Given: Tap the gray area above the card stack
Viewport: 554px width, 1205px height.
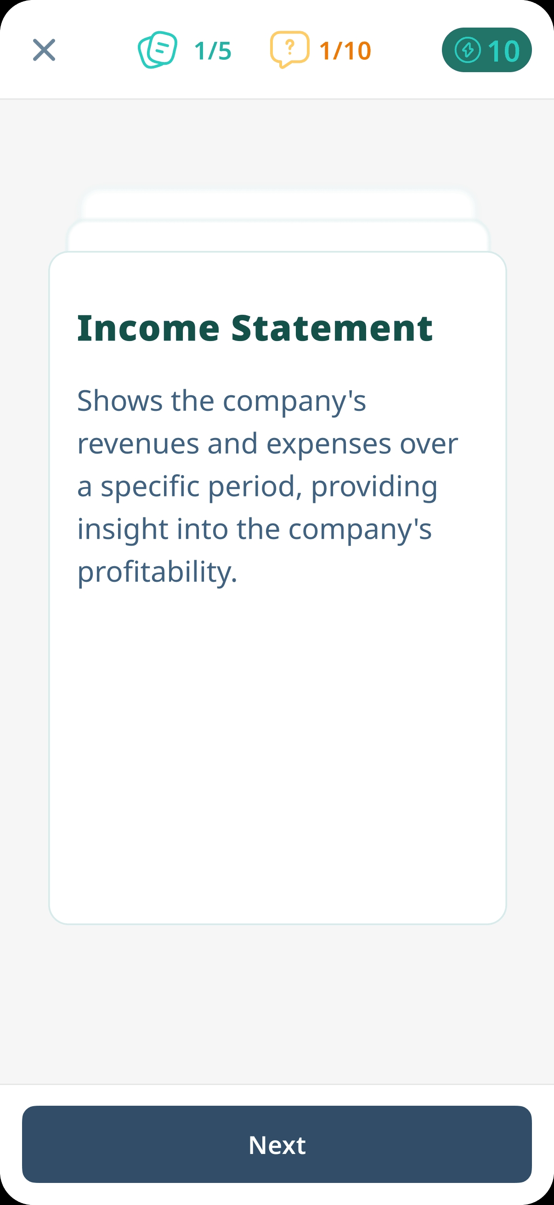Looking at the screenshot, I should [x=277, y=142].
